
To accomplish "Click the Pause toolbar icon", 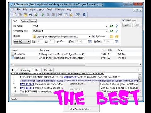I will (48, 15).
